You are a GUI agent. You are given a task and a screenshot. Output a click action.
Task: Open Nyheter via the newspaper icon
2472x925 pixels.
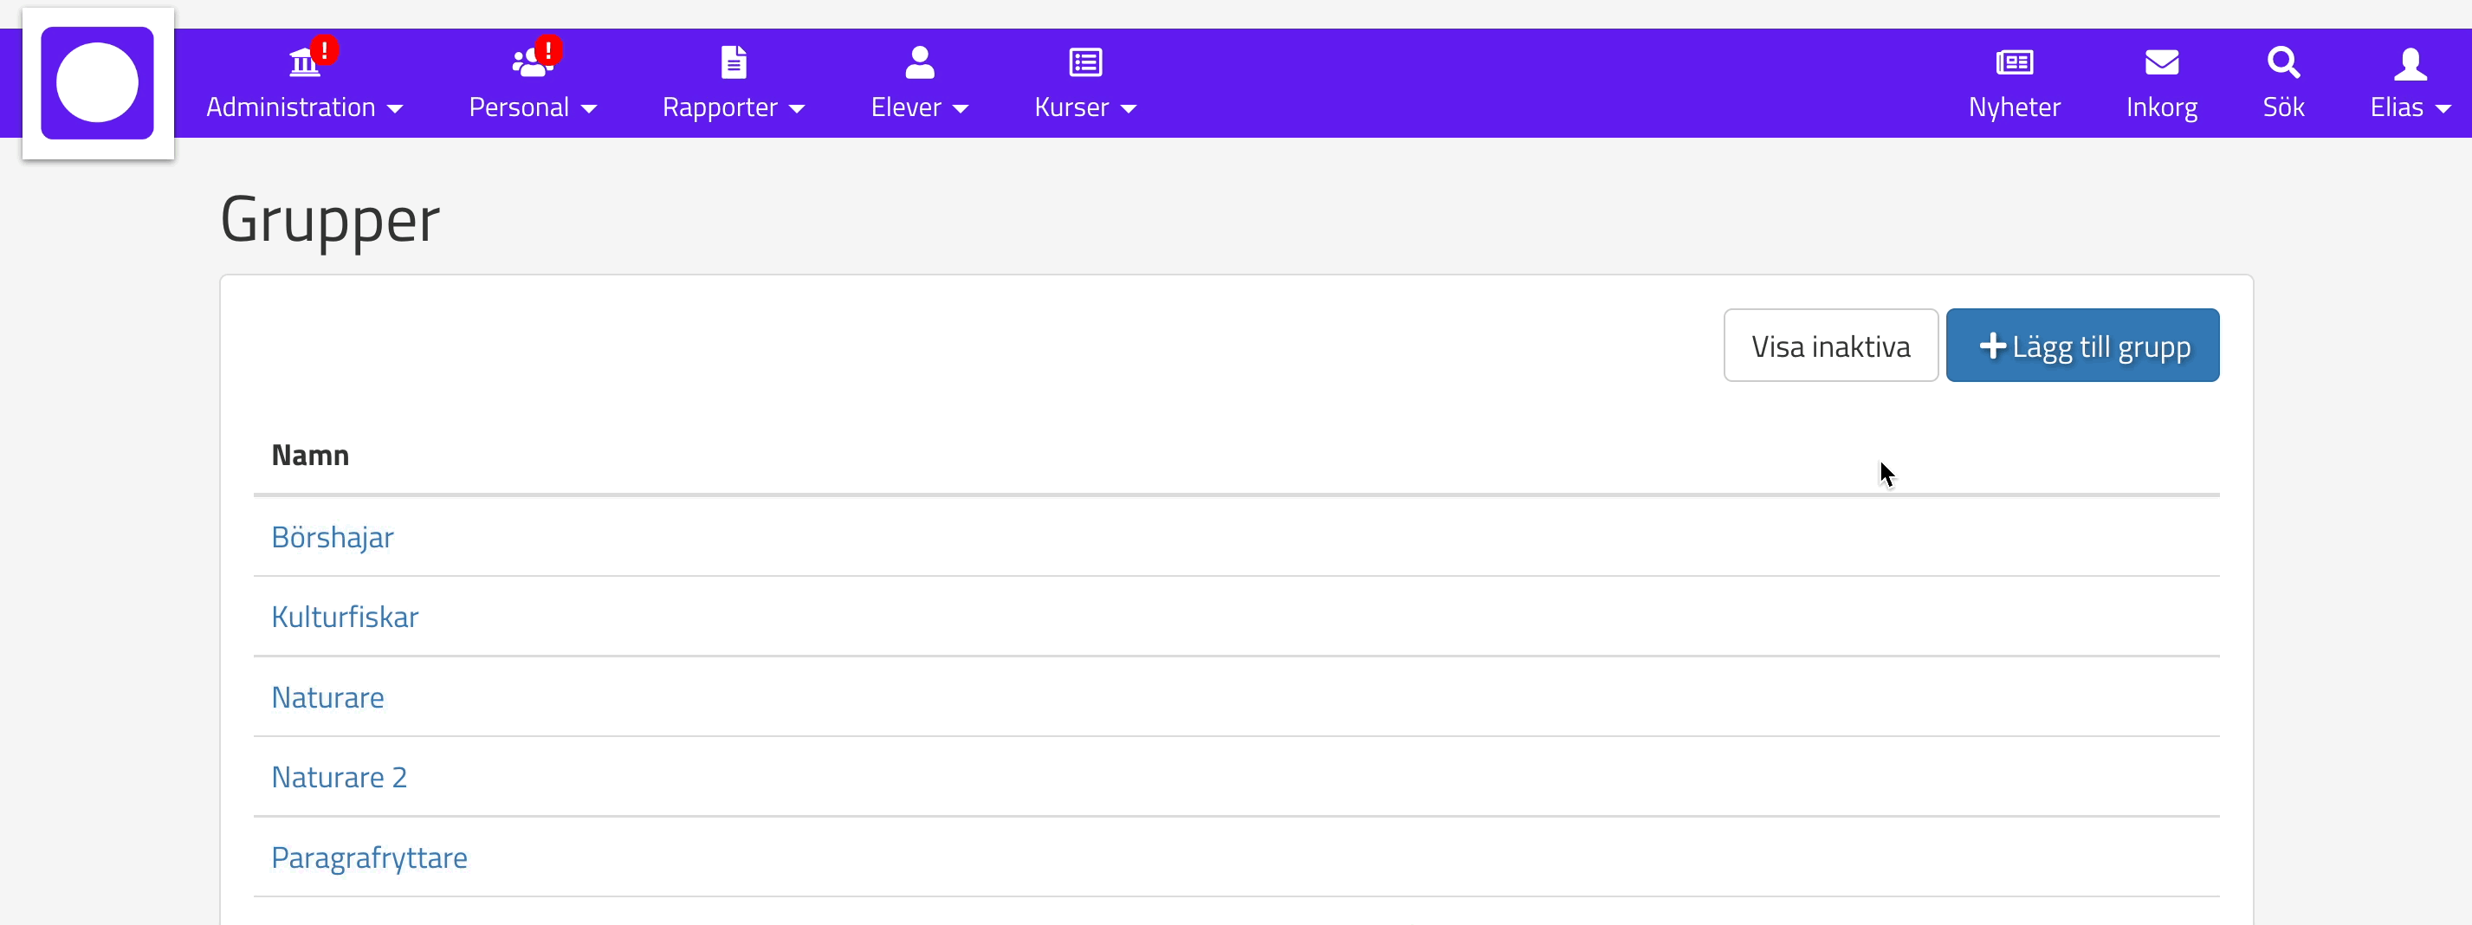[x=2013, y=62]
